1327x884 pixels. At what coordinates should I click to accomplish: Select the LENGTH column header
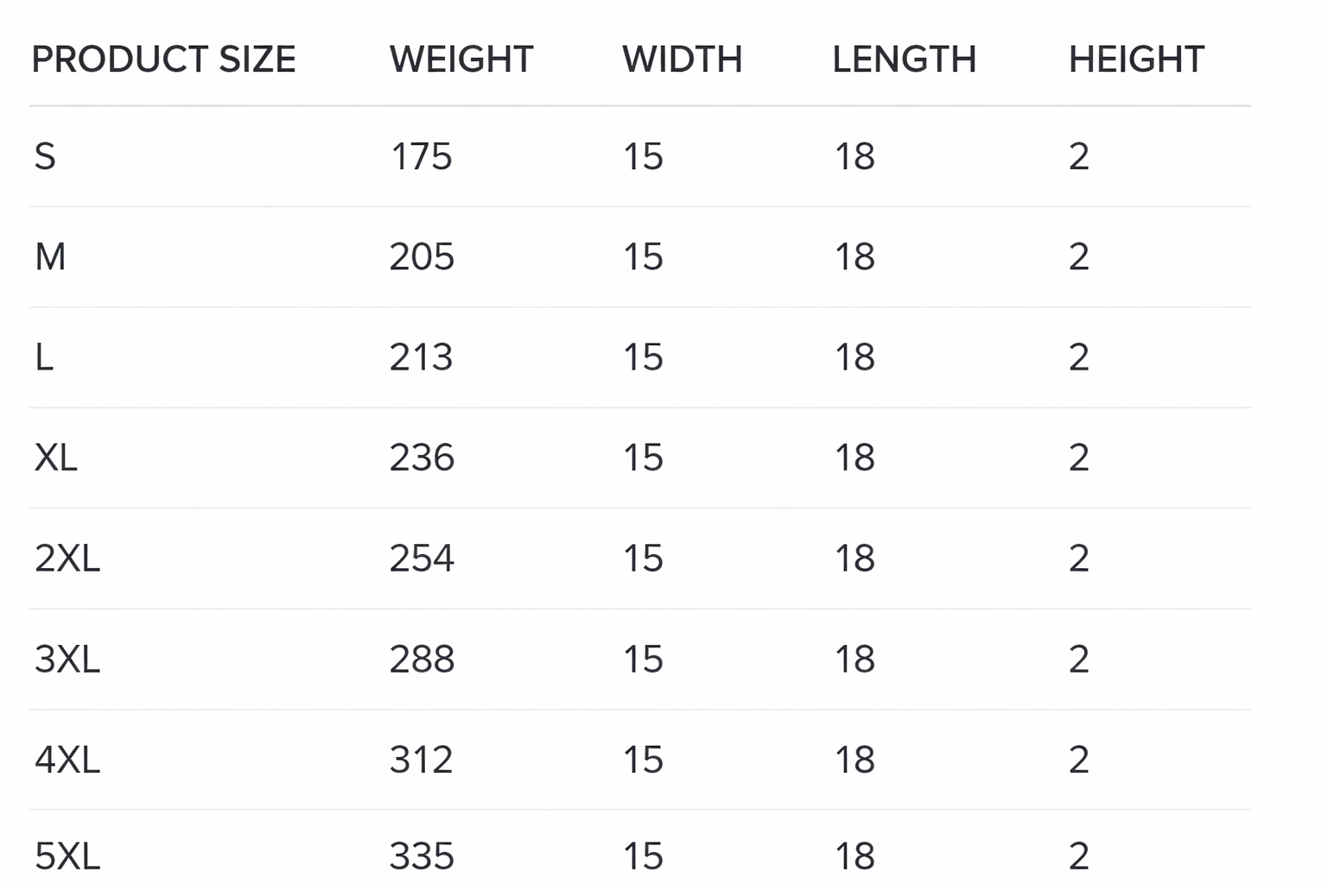(x=904, y=60)
